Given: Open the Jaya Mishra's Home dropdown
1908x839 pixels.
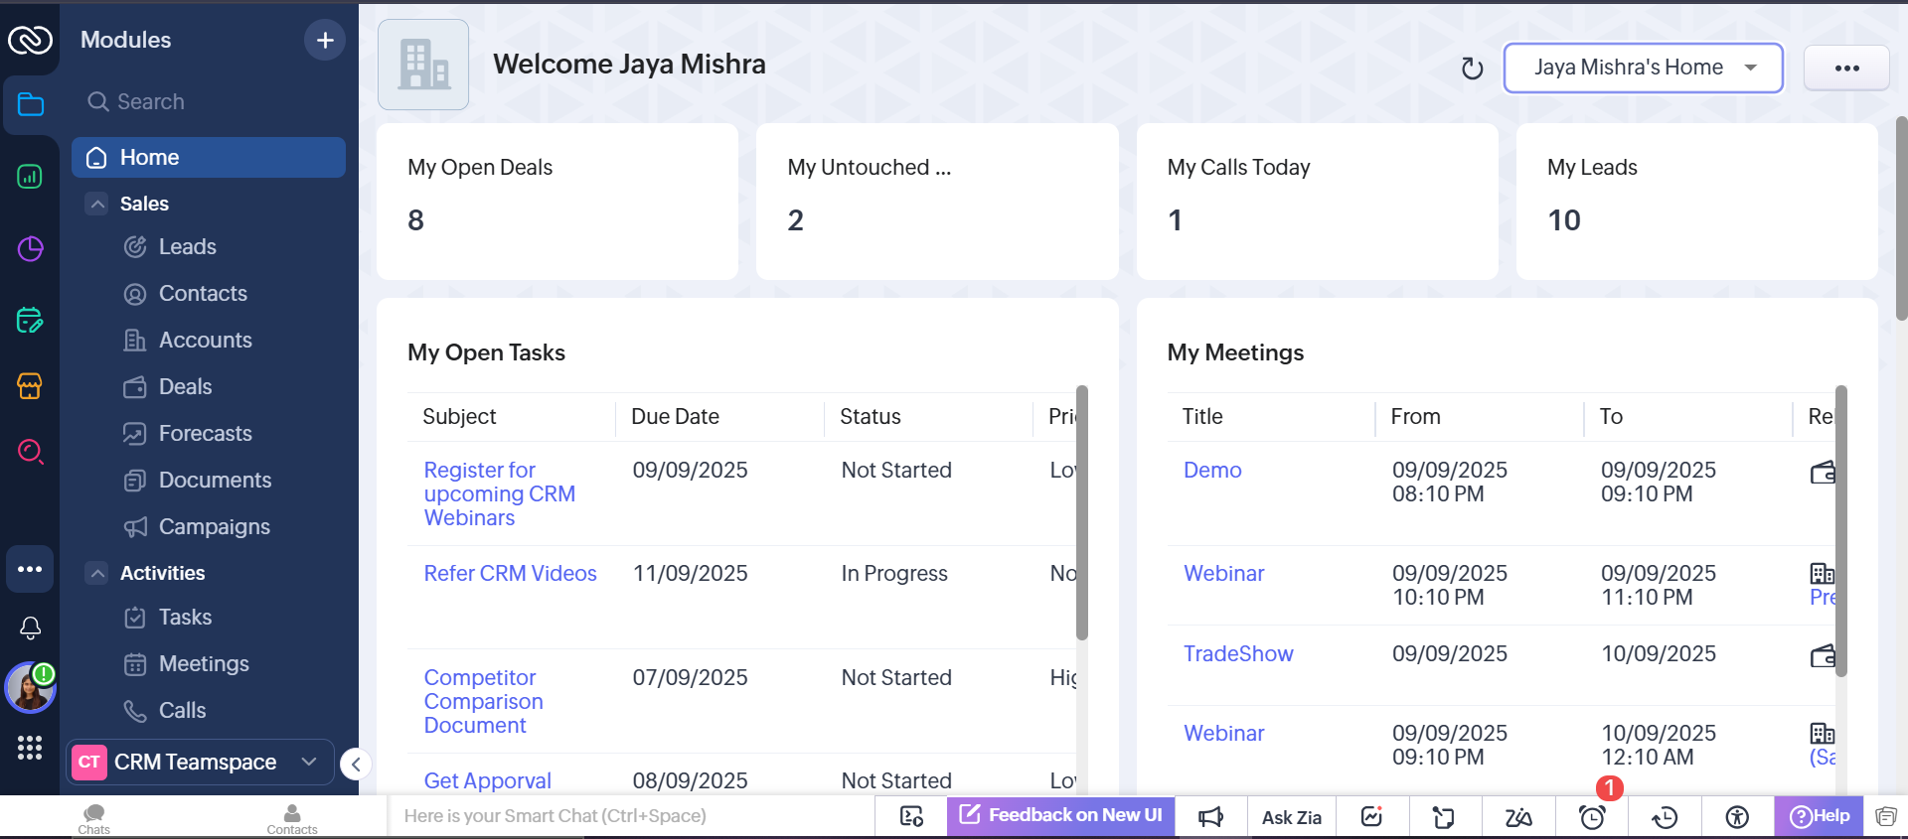Looking at the screenshot, I should pos(1643,68).
